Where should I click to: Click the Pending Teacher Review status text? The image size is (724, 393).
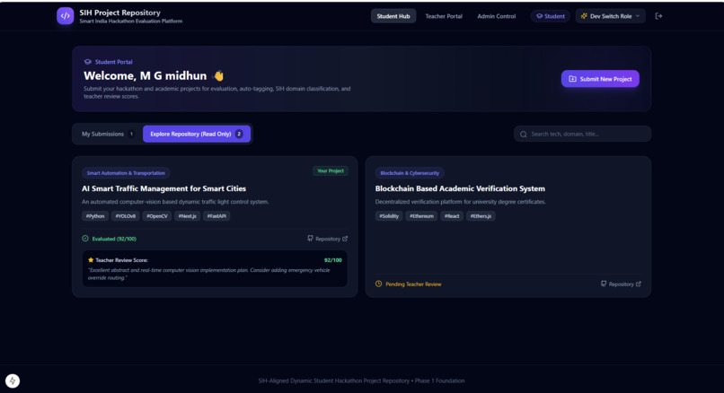tap(413, 284)
